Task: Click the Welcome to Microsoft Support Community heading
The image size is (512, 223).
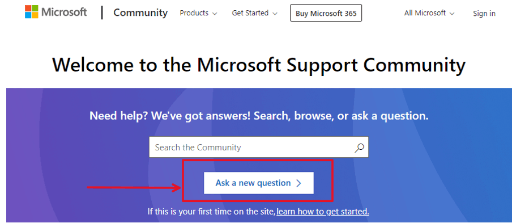Action: [259, 65]
